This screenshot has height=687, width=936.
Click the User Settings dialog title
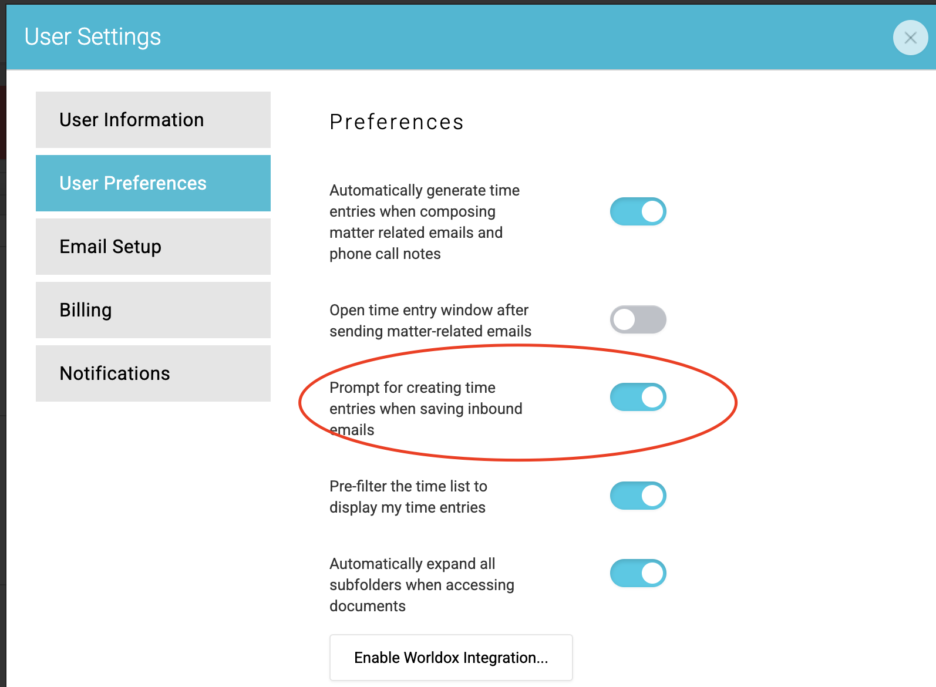(x=93, y=37)
